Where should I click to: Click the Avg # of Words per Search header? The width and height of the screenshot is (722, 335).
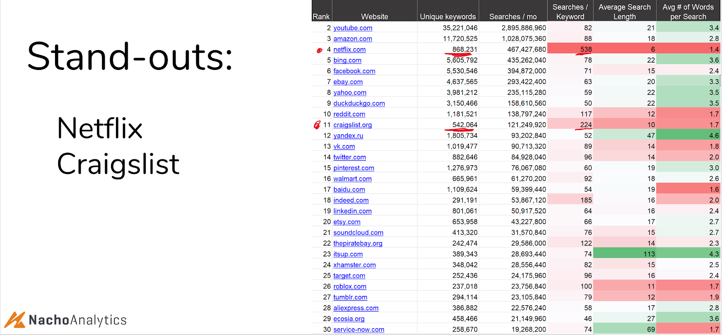pos(688,12)
